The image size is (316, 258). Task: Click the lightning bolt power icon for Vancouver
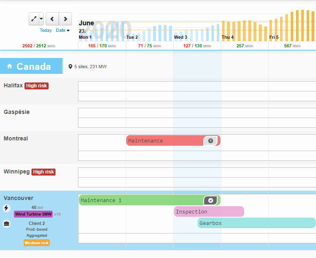(x=7, y=208)
